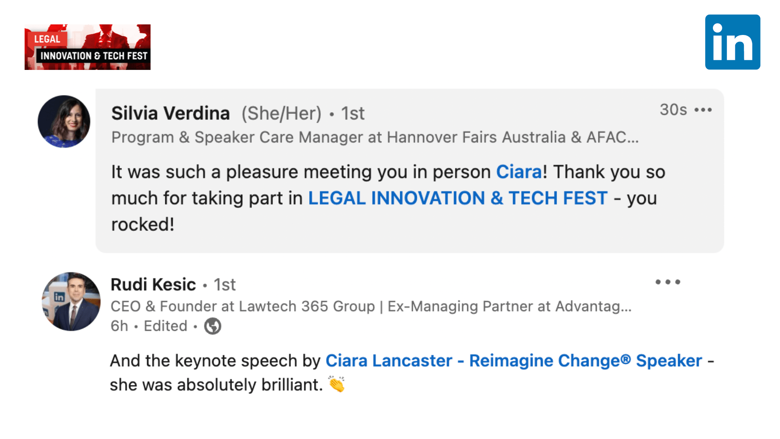The width and height of the screenshot is (780, 439).
Task: Click the globe public visibility icon
Action: (212, 326)
